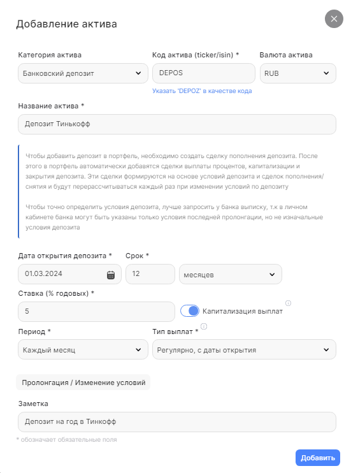Open calendar picker for deposit opening date

pos(111,275)
